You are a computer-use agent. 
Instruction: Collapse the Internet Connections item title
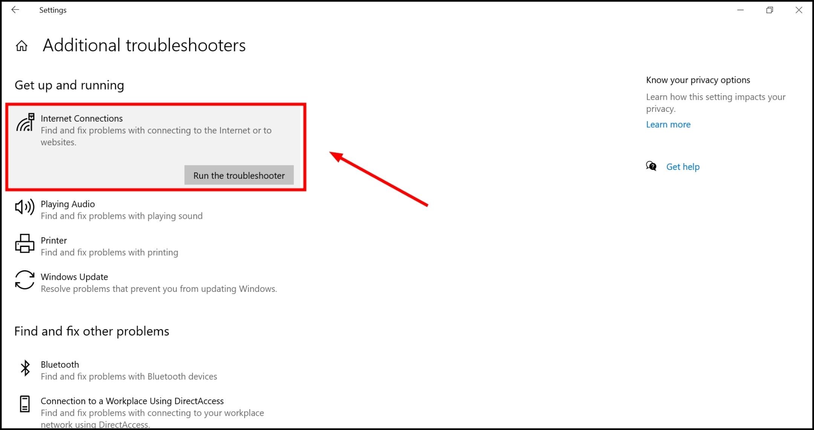(x=82, y=119)
